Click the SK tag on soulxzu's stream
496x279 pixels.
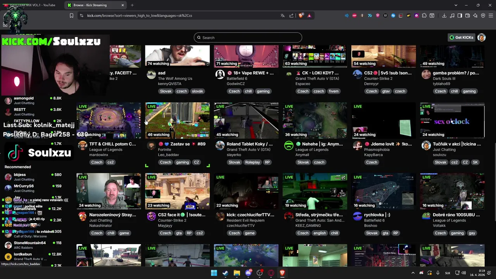[475, 162]
